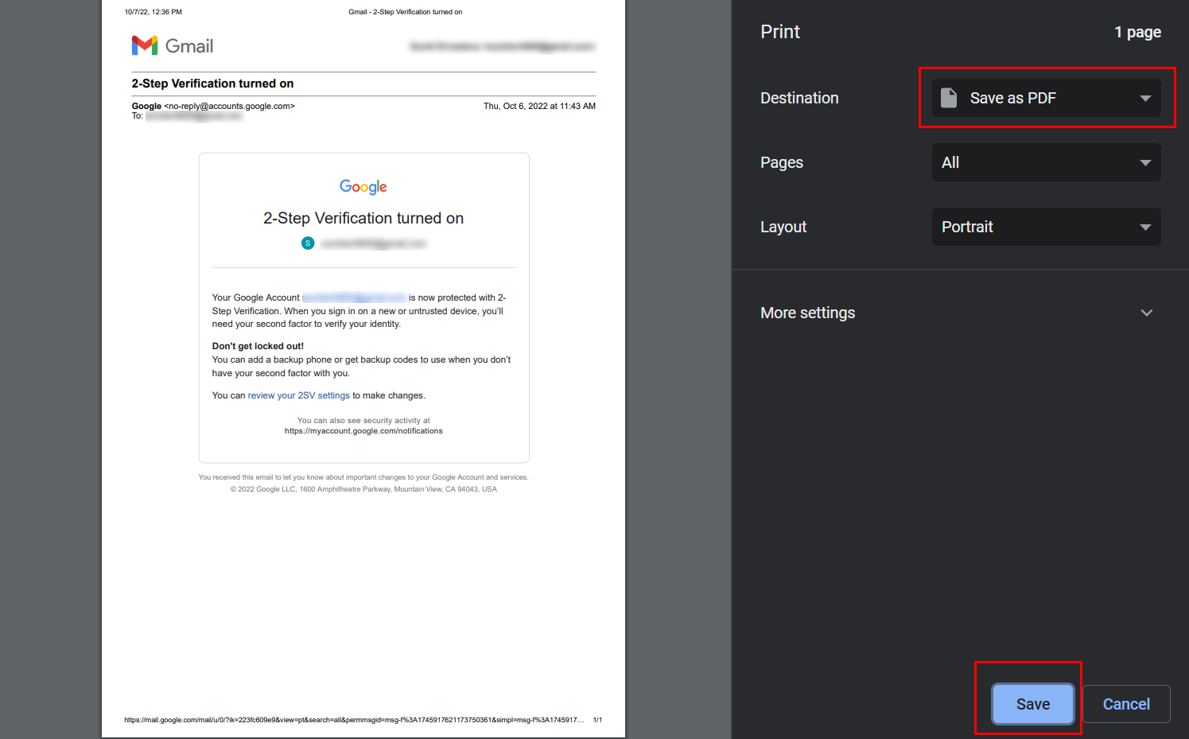The width and height of the screenshot is (1189, 739).
Task: Select the email subject '2-Step Verification turned on'
Action: [x=212, y=84]
